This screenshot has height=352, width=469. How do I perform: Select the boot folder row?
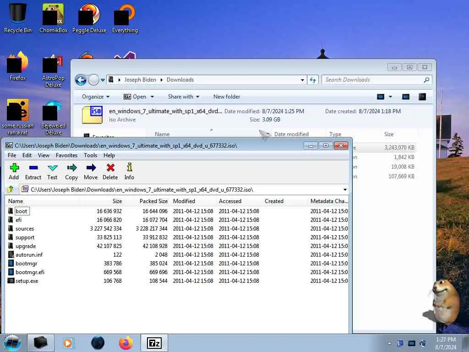pyautogui.click(x=177, y=211)
